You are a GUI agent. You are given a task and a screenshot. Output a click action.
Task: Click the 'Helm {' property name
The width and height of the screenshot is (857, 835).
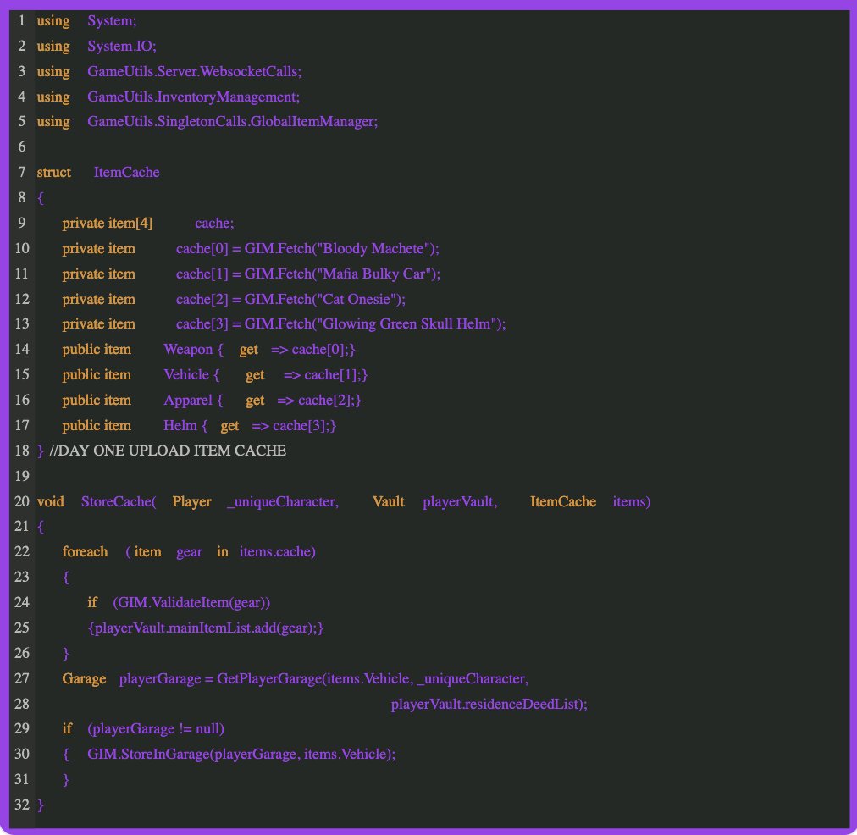click(x=185, y=425)
